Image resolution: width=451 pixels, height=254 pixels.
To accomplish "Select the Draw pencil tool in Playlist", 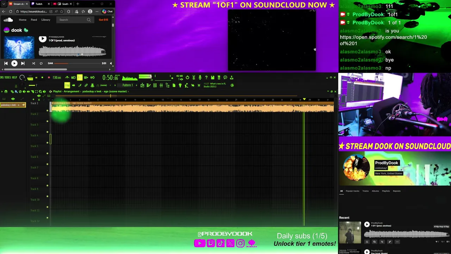I will coord(12,91).
